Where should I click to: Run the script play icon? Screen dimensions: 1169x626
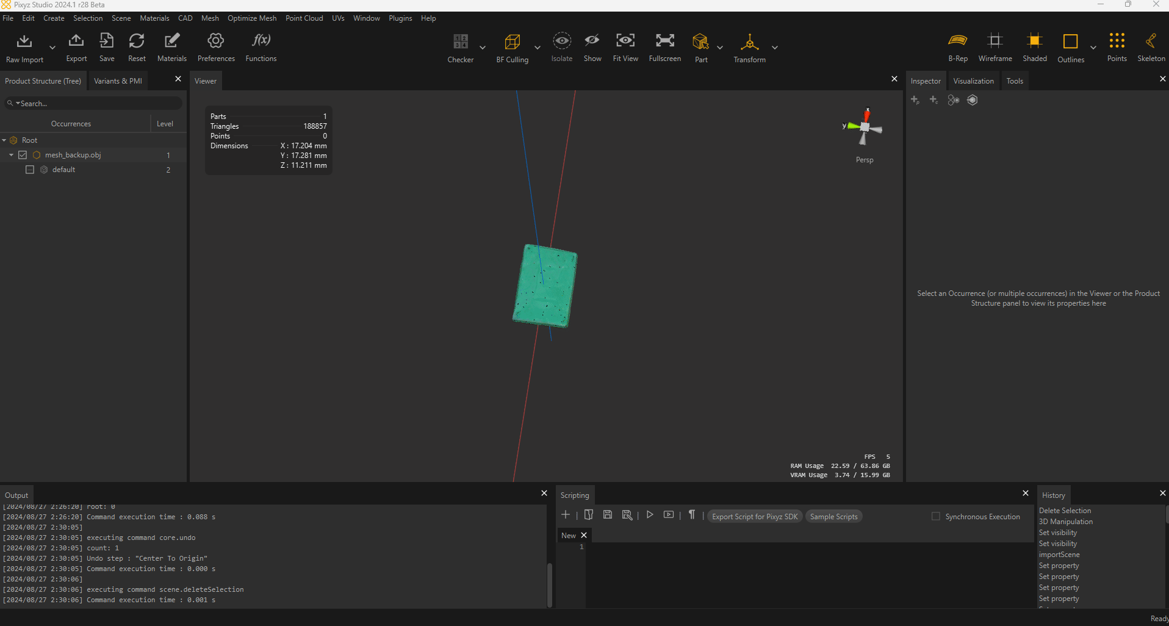[x=650, y=515]
